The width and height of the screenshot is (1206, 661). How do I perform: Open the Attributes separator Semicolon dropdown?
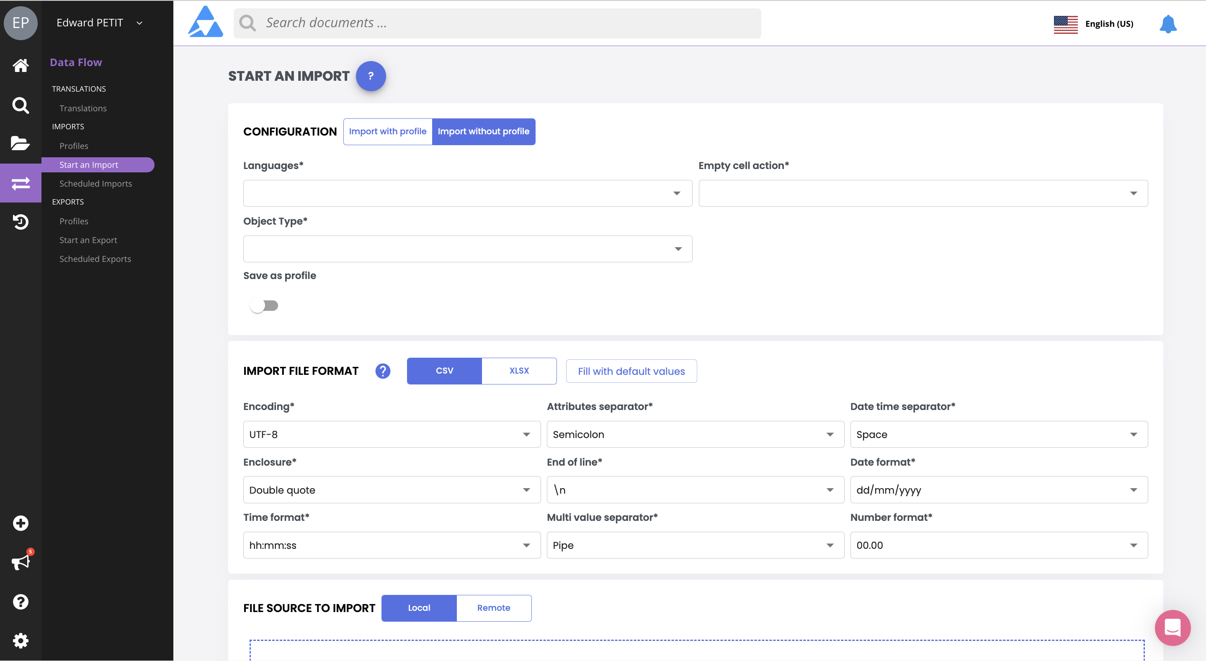(x=695, y=435)
